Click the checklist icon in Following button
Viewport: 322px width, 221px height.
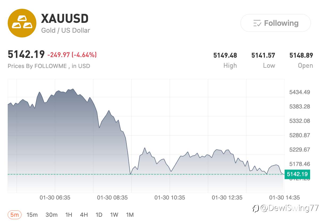pyautogui.click(x=257, y=23)
